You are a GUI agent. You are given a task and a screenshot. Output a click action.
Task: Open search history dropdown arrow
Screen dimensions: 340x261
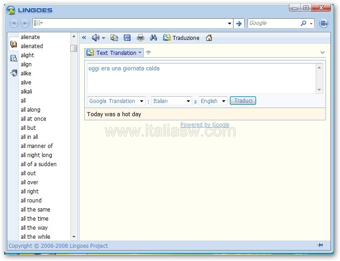tap(229, 24)
